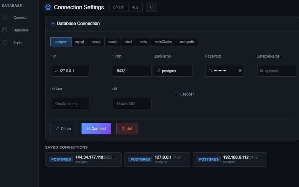Select the postgres database tab

tap(61, 42)
